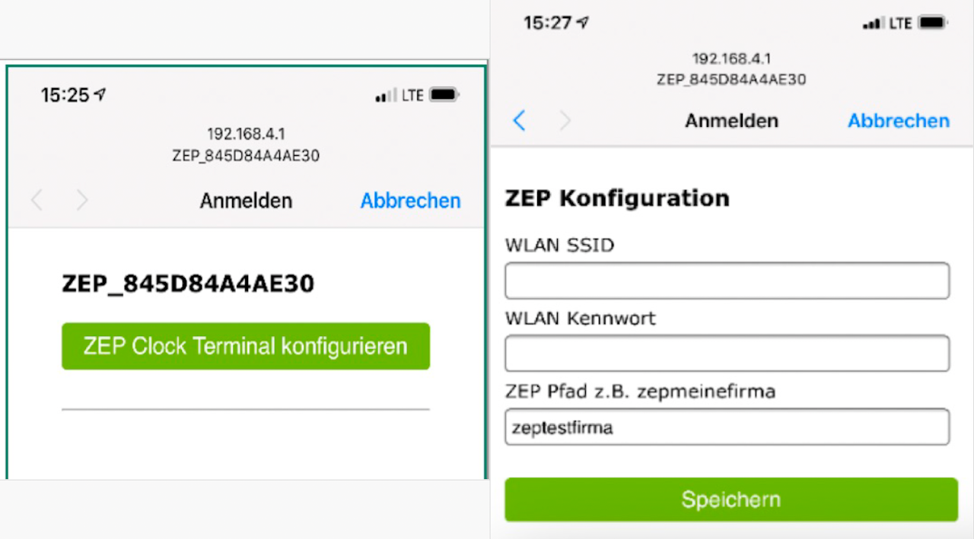Save the configuration with the Speichern button

pyautogui.click(x=730, y=499)
